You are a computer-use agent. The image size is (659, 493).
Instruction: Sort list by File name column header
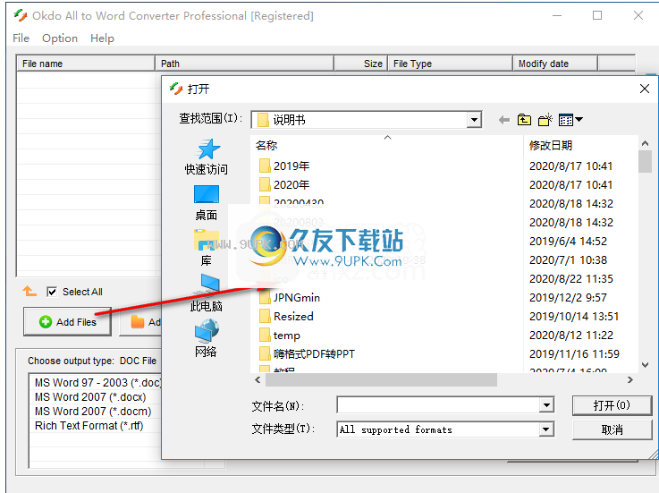pyautogui.click(x=86, y=64)
